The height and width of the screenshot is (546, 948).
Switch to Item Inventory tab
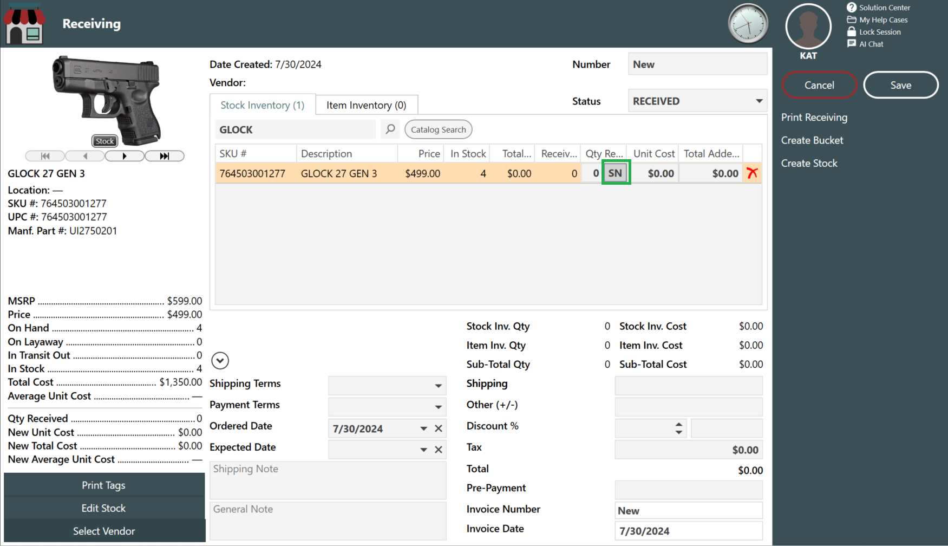coord(366,105)
